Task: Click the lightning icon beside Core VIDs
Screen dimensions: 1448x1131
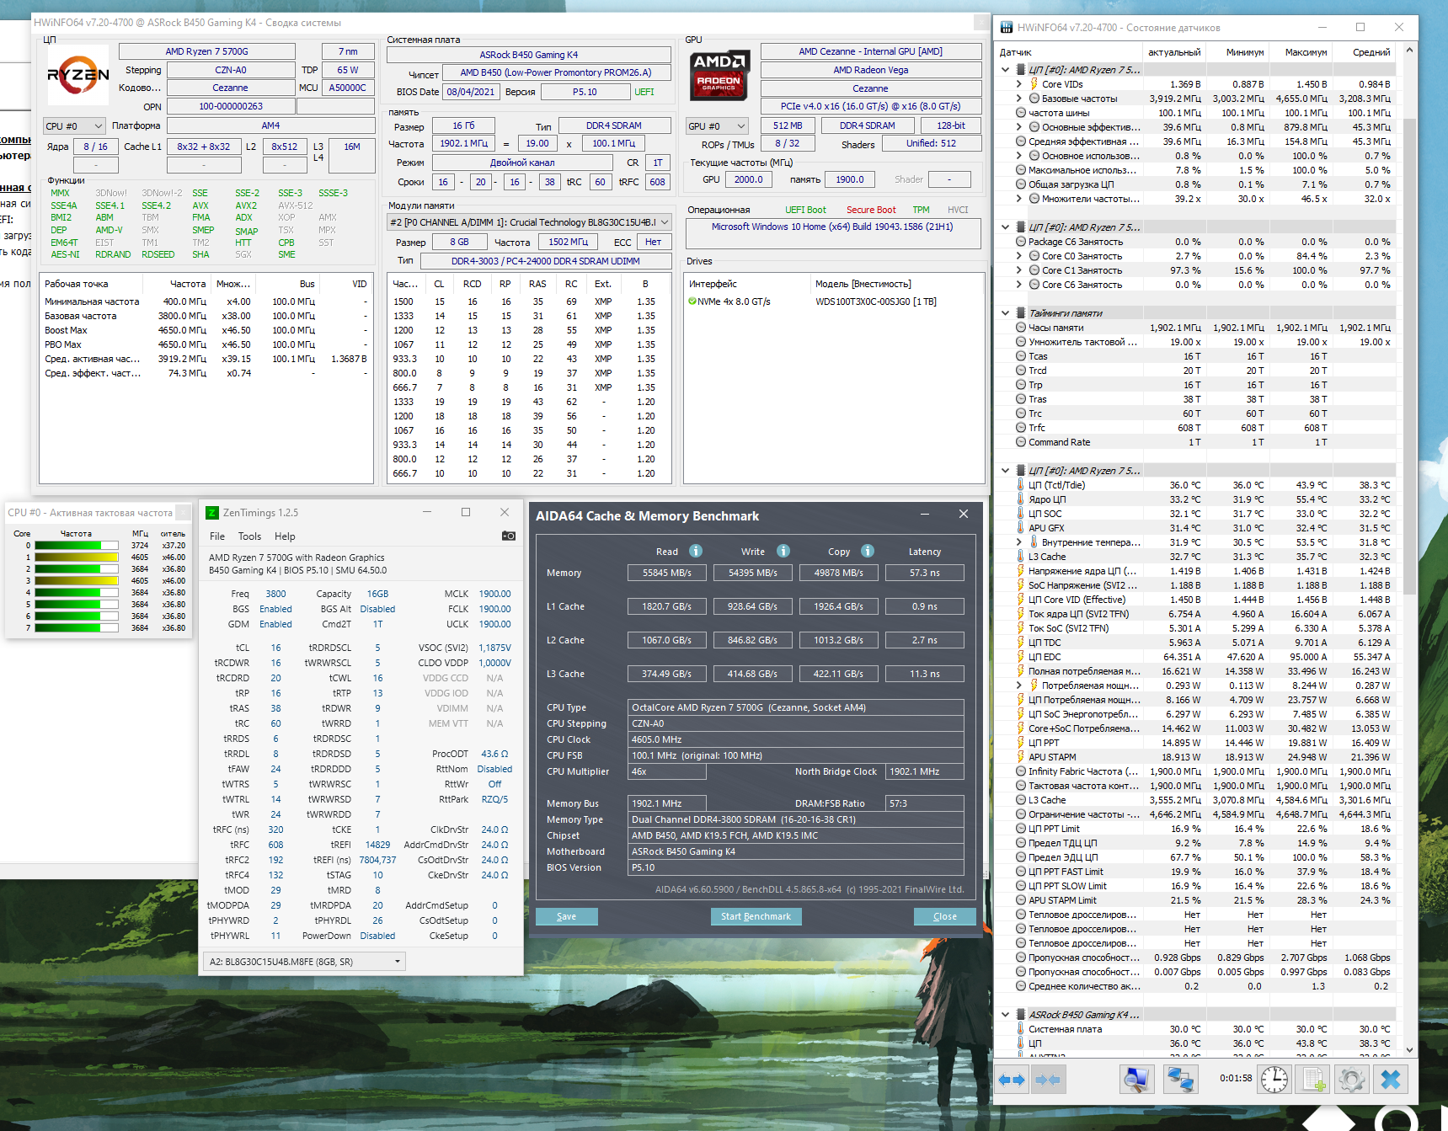Action: [1034, 84]
